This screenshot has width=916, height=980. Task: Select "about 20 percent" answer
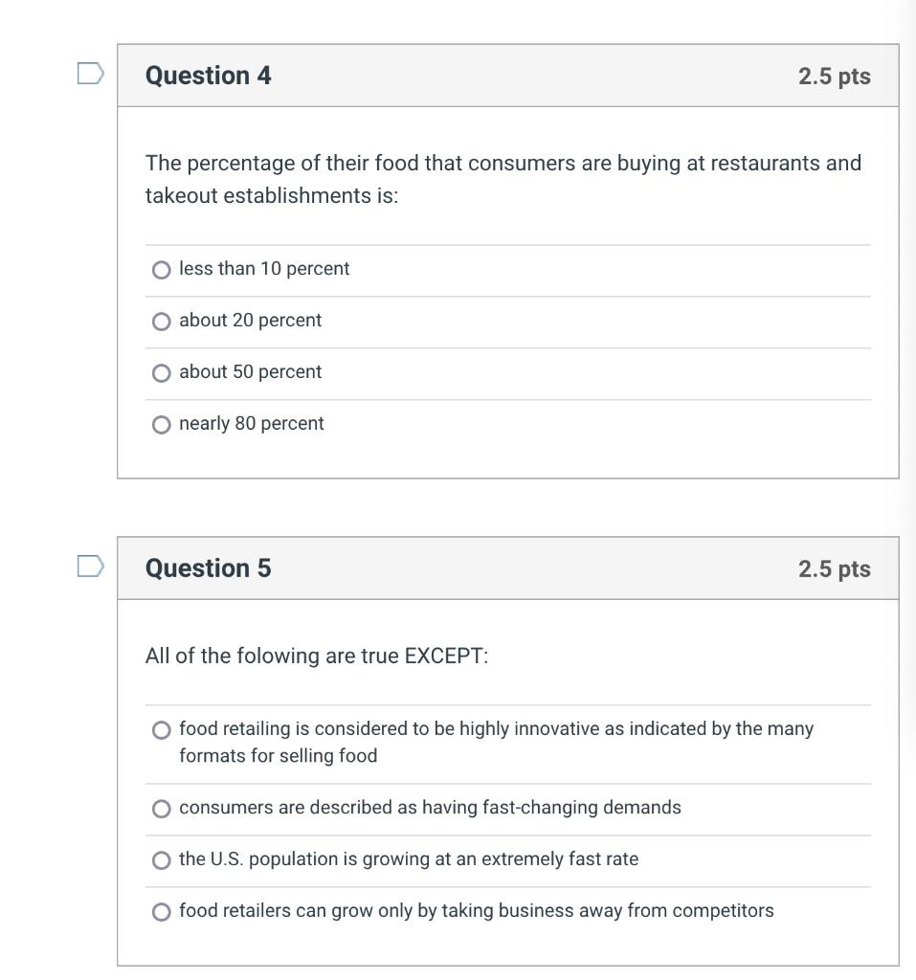161,322
